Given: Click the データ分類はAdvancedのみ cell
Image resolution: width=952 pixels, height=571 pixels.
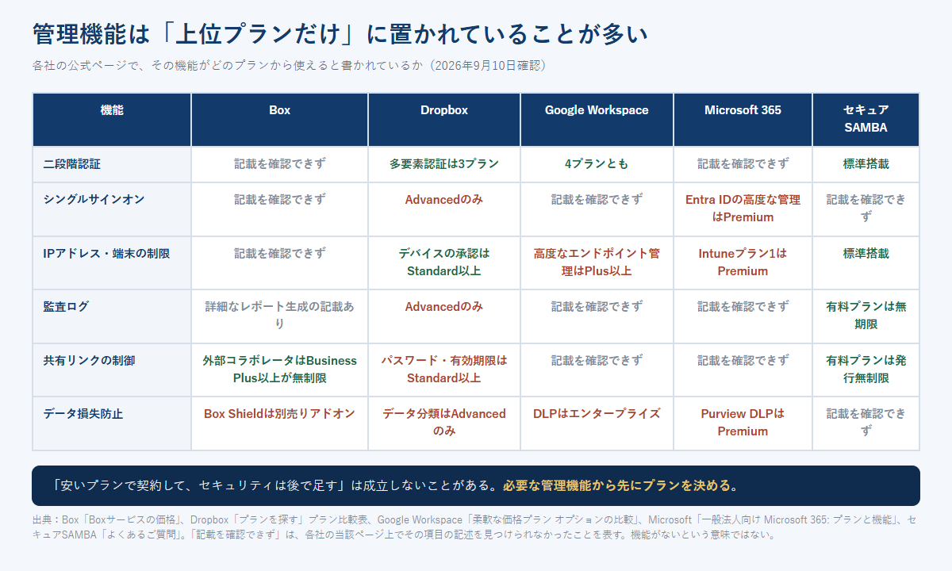Looking at the screenshot, I should point(444,423).
